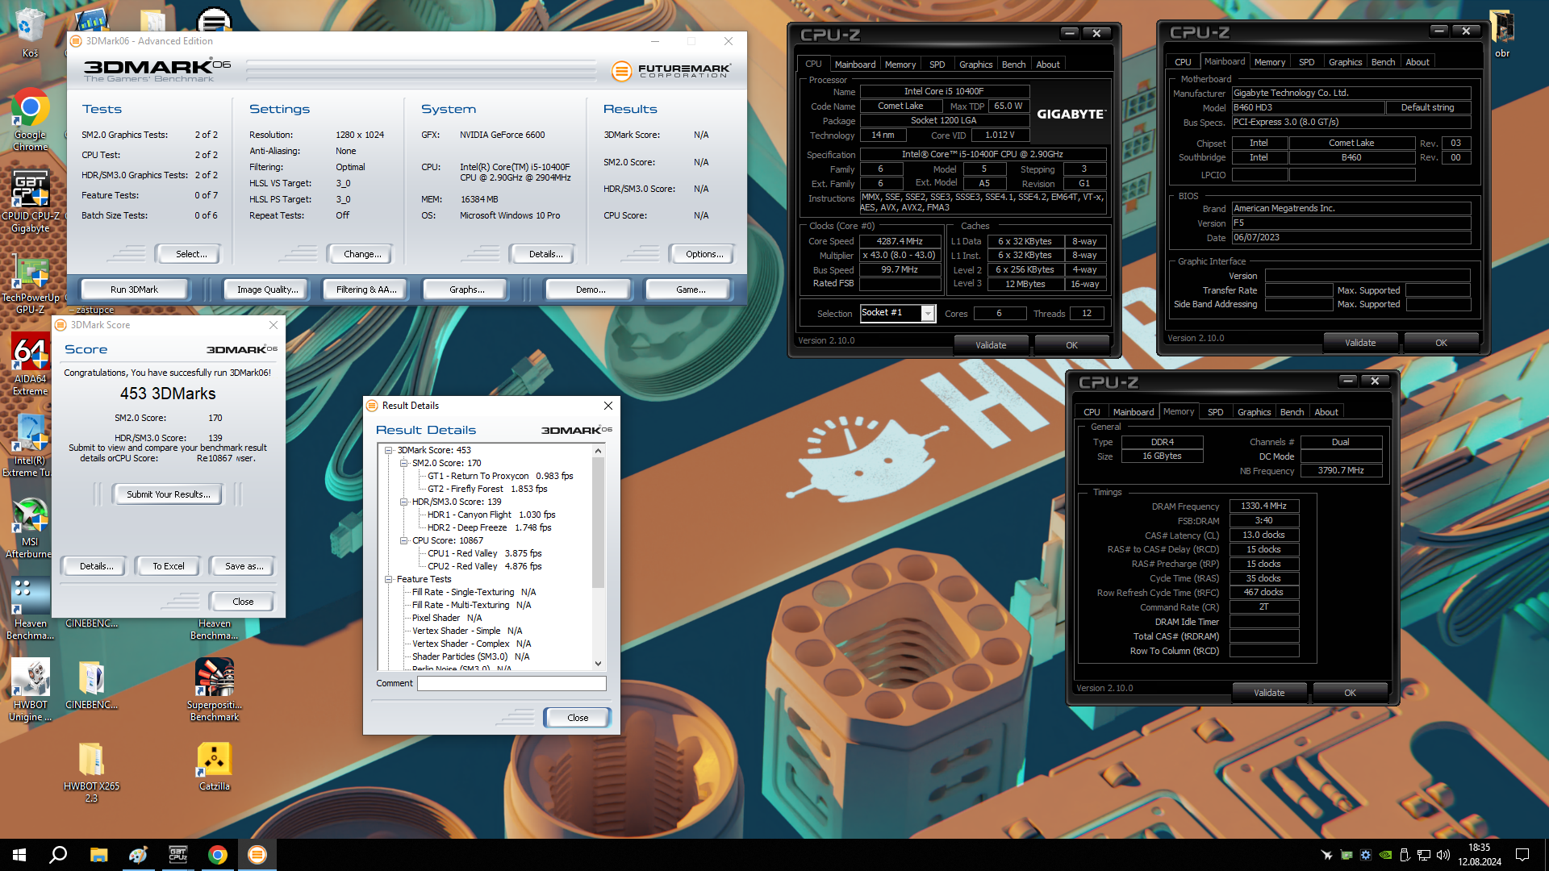This screenshot has height=871, width=1549.
Task: Click Submit Your Results button
Action: click(168, 494)
